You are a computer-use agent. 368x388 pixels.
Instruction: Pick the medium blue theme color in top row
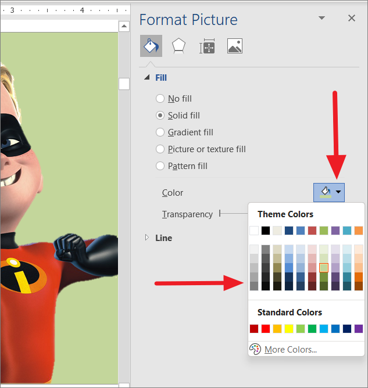coord(301,231)
